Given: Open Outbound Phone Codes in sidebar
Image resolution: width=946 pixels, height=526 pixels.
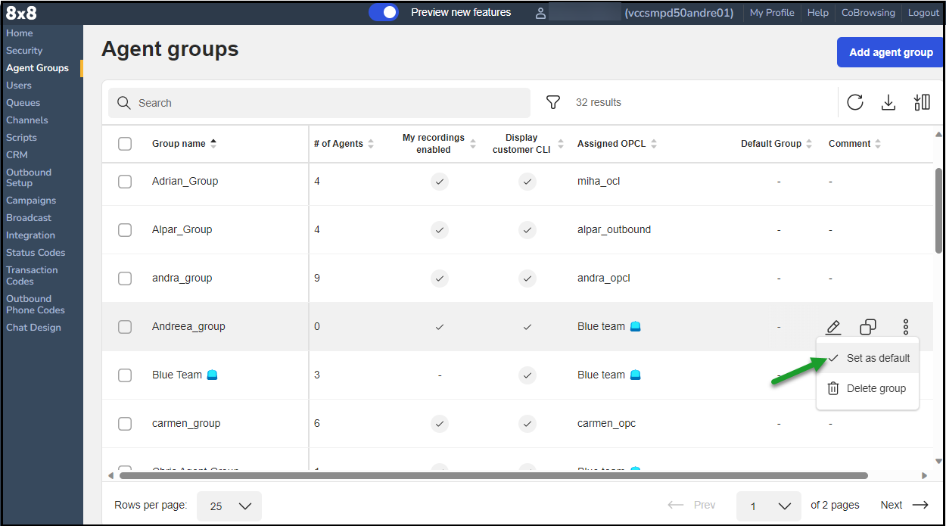Looking at the screenshot, I should (36, 304).
